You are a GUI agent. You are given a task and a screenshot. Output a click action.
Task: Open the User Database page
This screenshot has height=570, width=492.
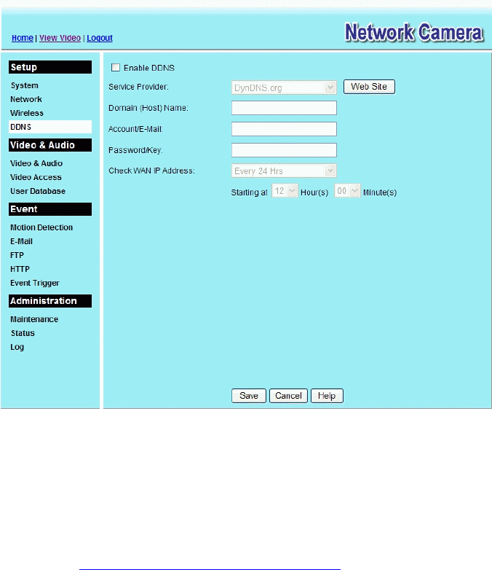click(38, 191)
